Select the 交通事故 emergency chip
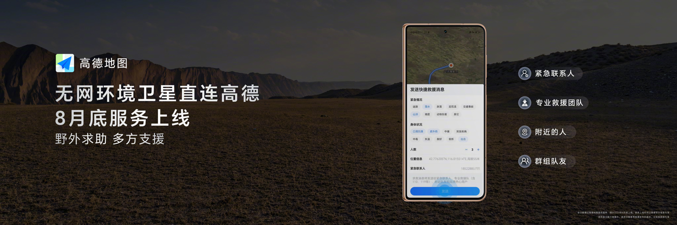677x225 pixels. click(468, 107)
